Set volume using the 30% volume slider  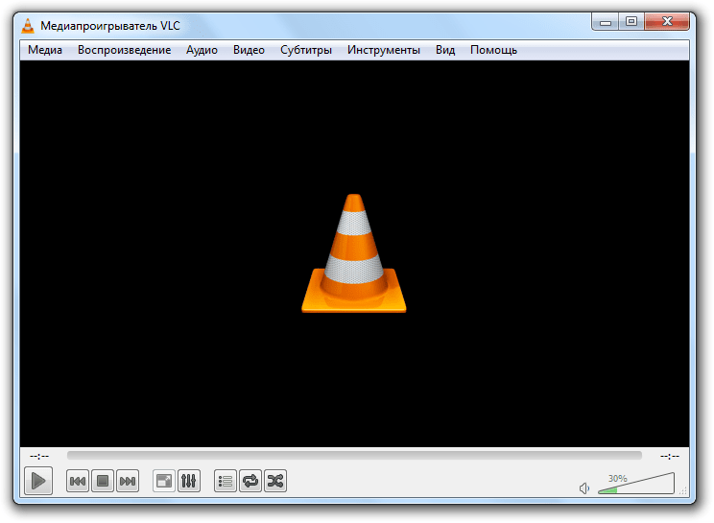tap(636, 484)
